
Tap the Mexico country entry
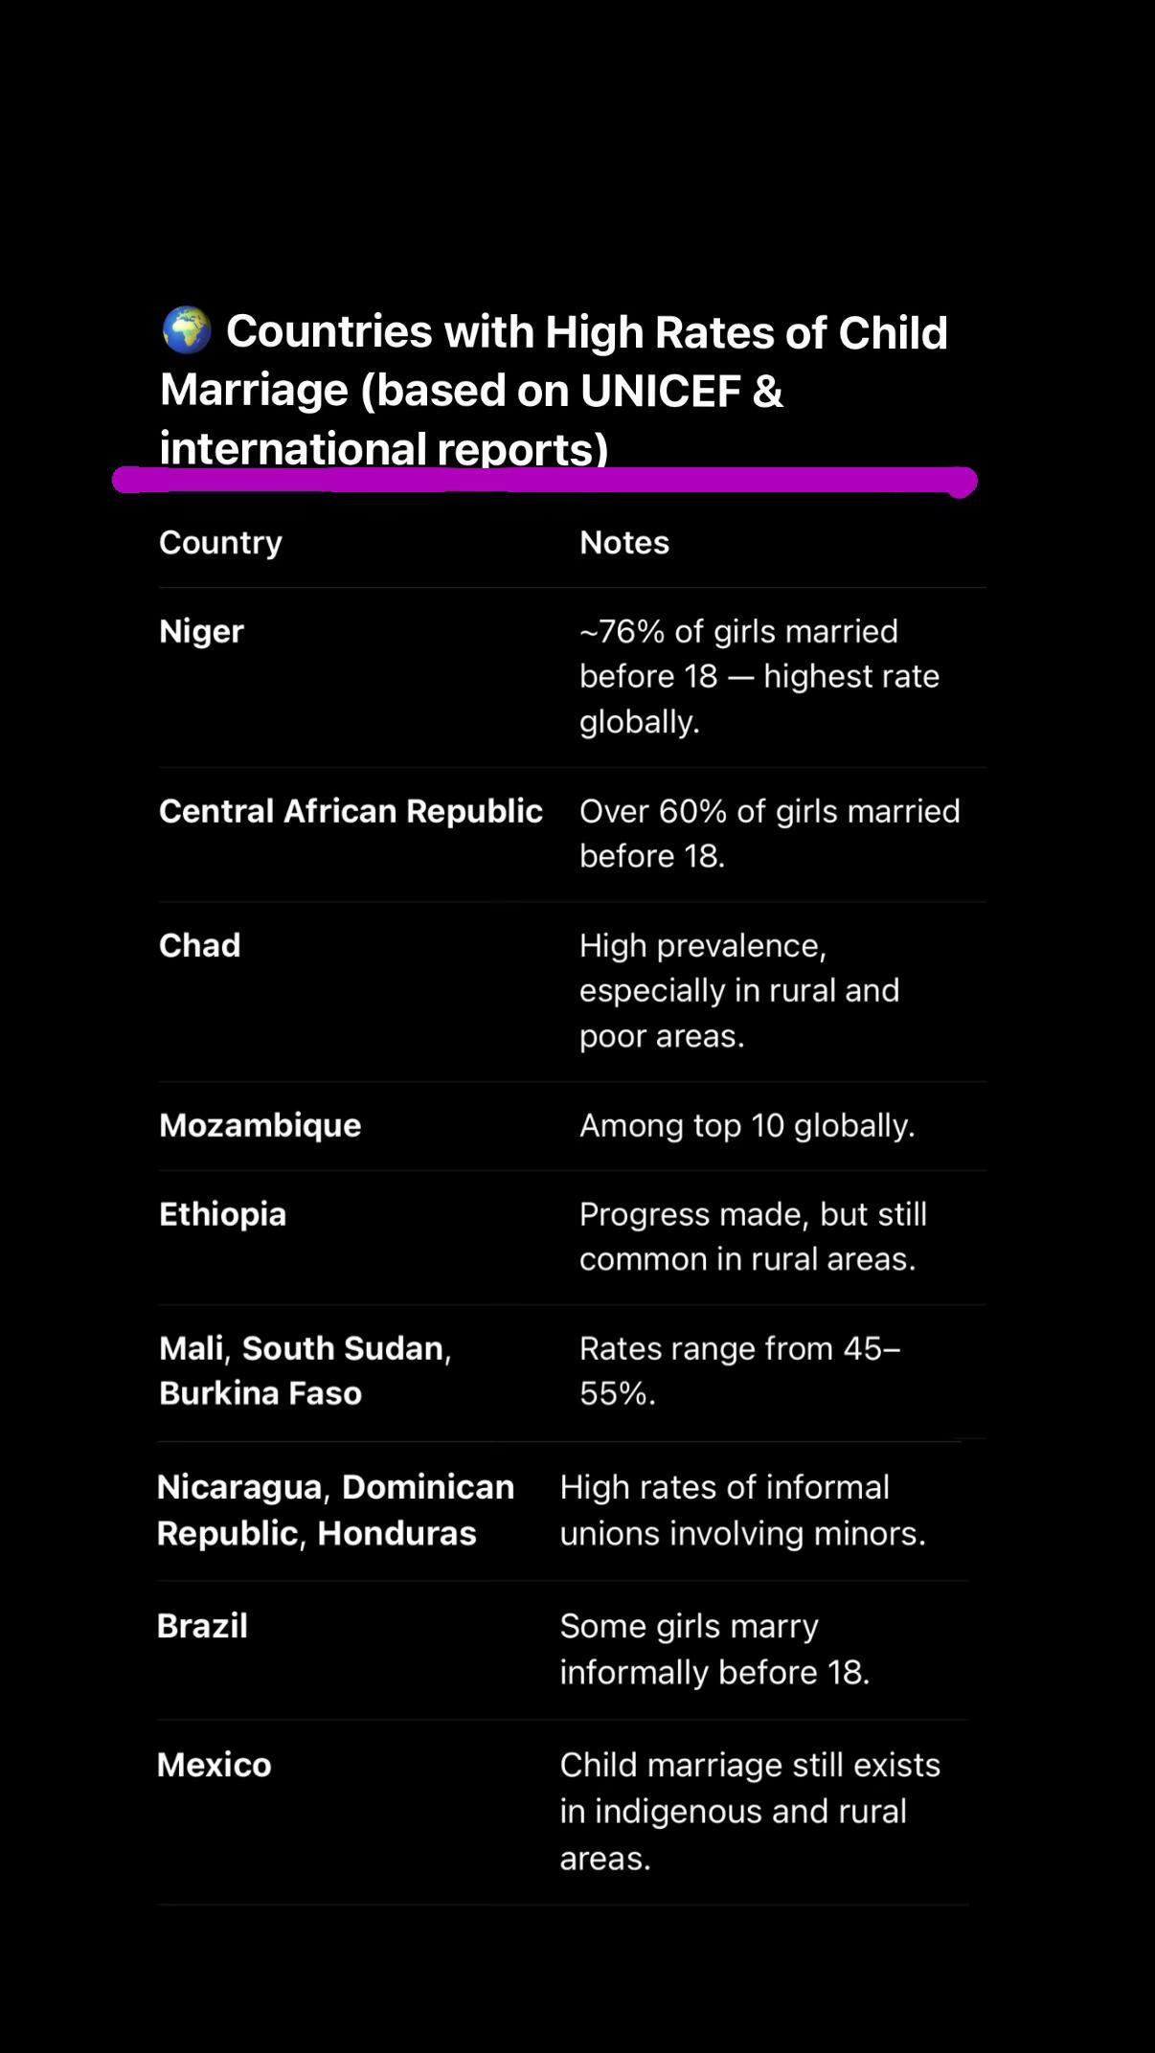214,1765
